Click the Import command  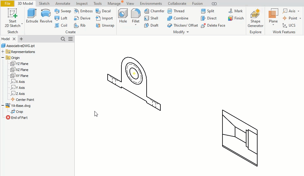coord(104,18)
